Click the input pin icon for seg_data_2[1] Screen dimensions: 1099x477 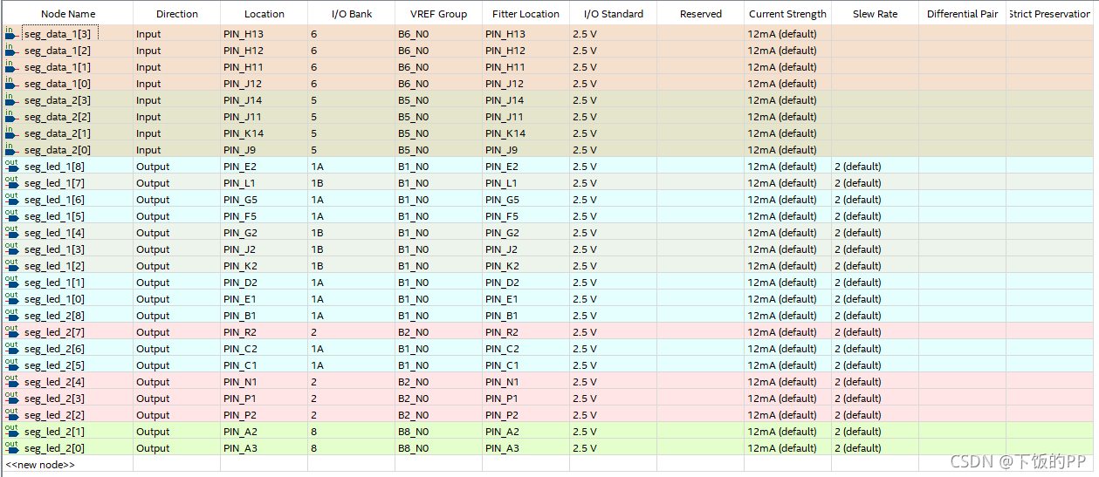click(11, 133)
